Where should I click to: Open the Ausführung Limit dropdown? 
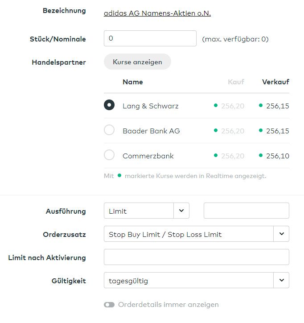(139, 211)
